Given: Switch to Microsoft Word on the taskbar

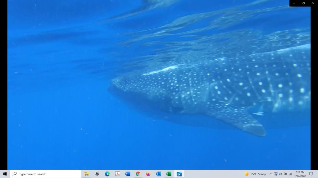Looking at the screenshot, I should pos(128,174).
